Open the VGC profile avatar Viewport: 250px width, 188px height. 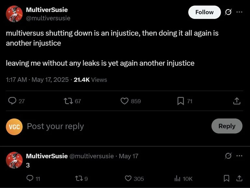pyautogui.click(x=14, y=126)
